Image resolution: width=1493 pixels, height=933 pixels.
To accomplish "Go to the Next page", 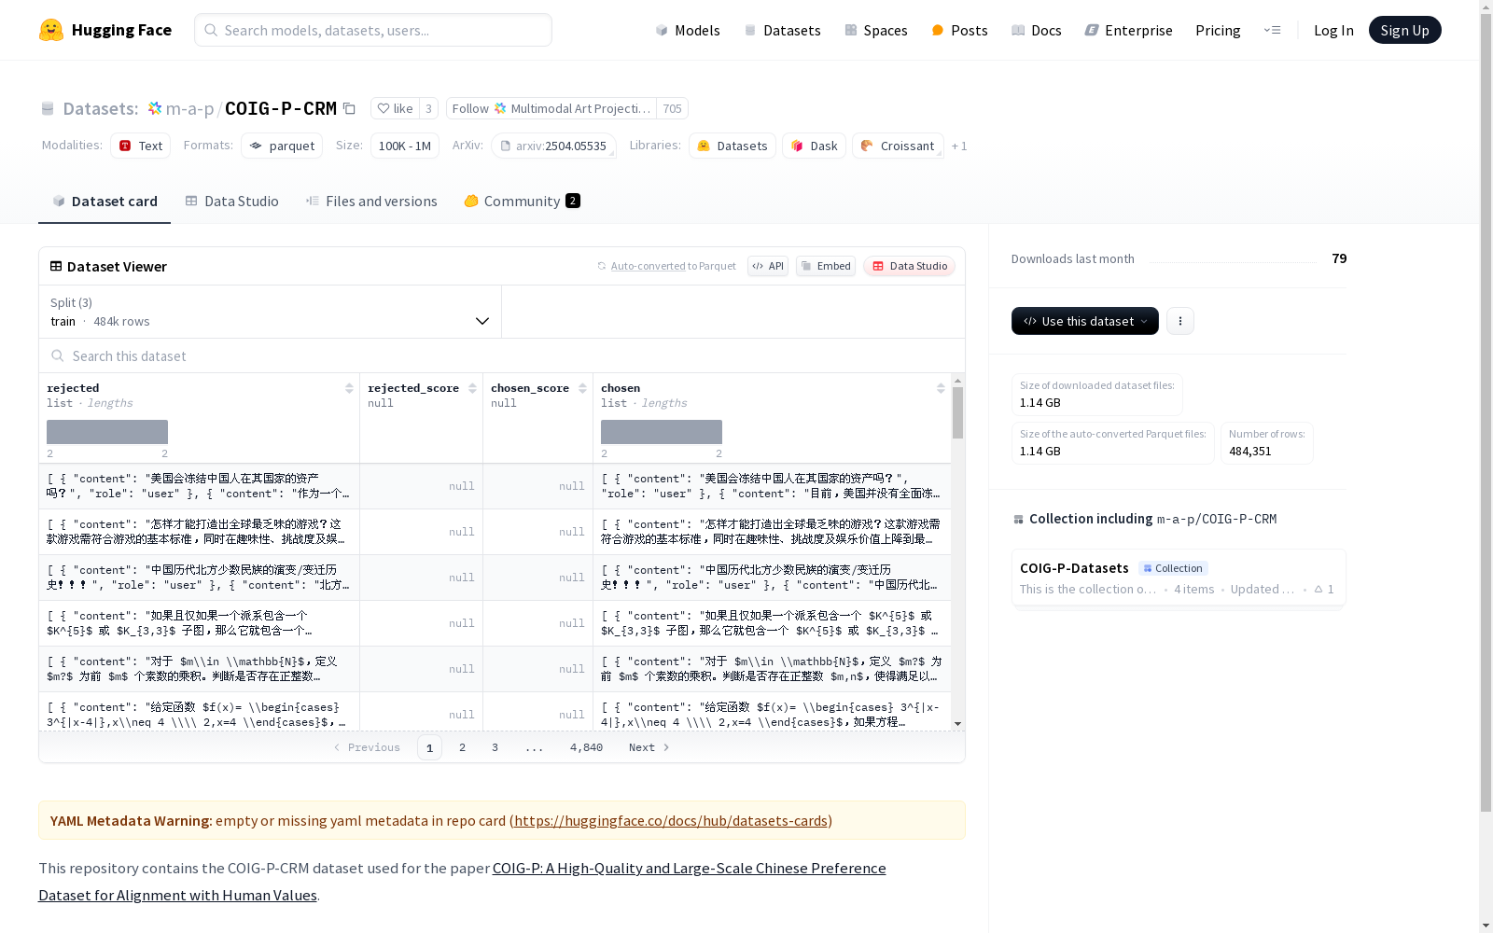I will pyautogui.click(x=649, y=747).
